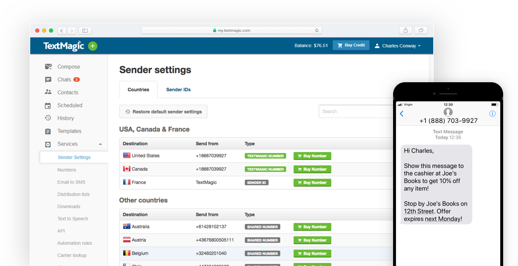Screen dimensions: 518x266
Task: Click the Canada flag icon
Action: pos(126,168)
